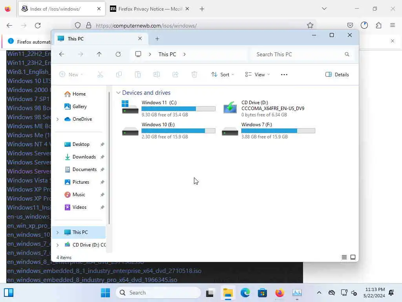Click the padlock site info icon

coord(89,25)
